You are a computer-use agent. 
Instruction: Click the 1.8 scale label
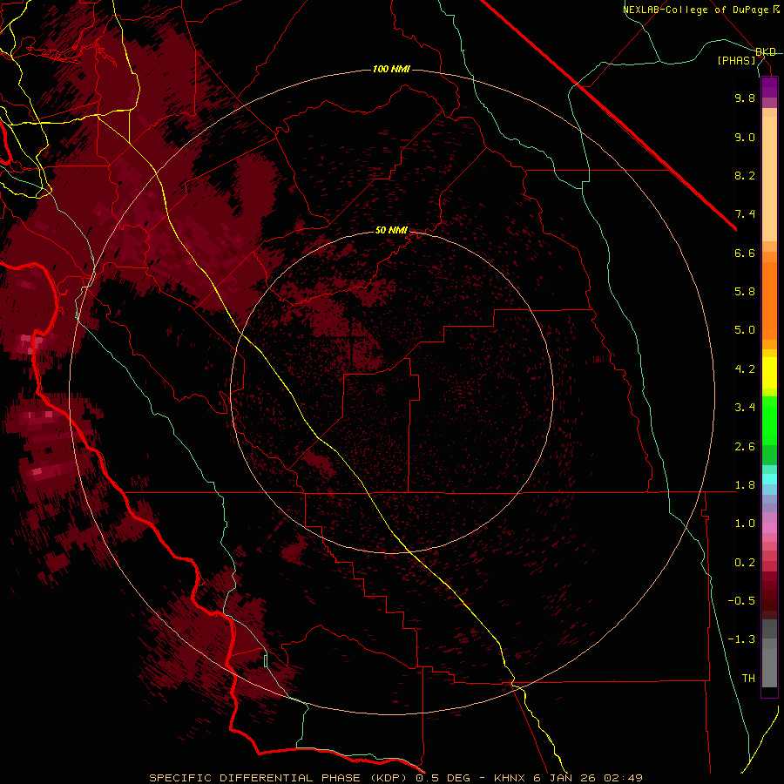point(745,485)
